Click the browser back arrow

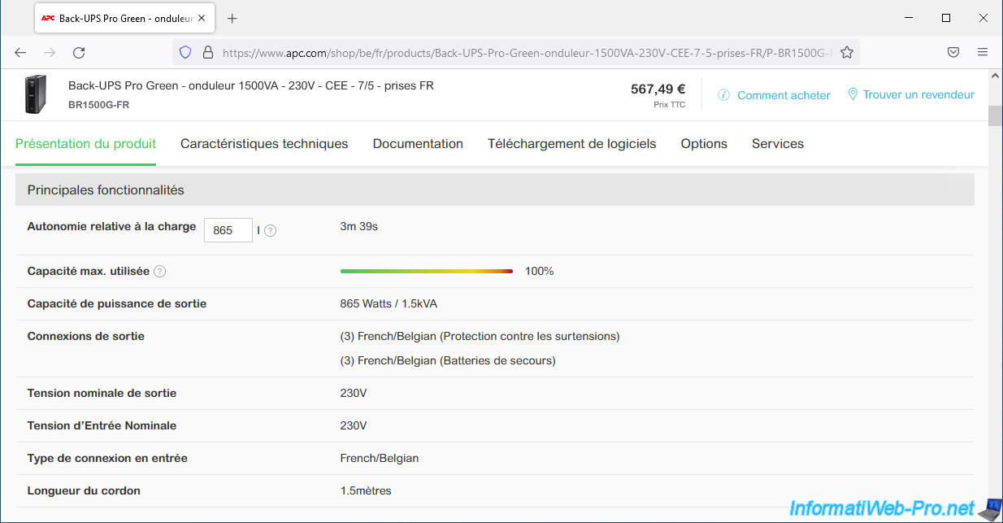(20, 52)
